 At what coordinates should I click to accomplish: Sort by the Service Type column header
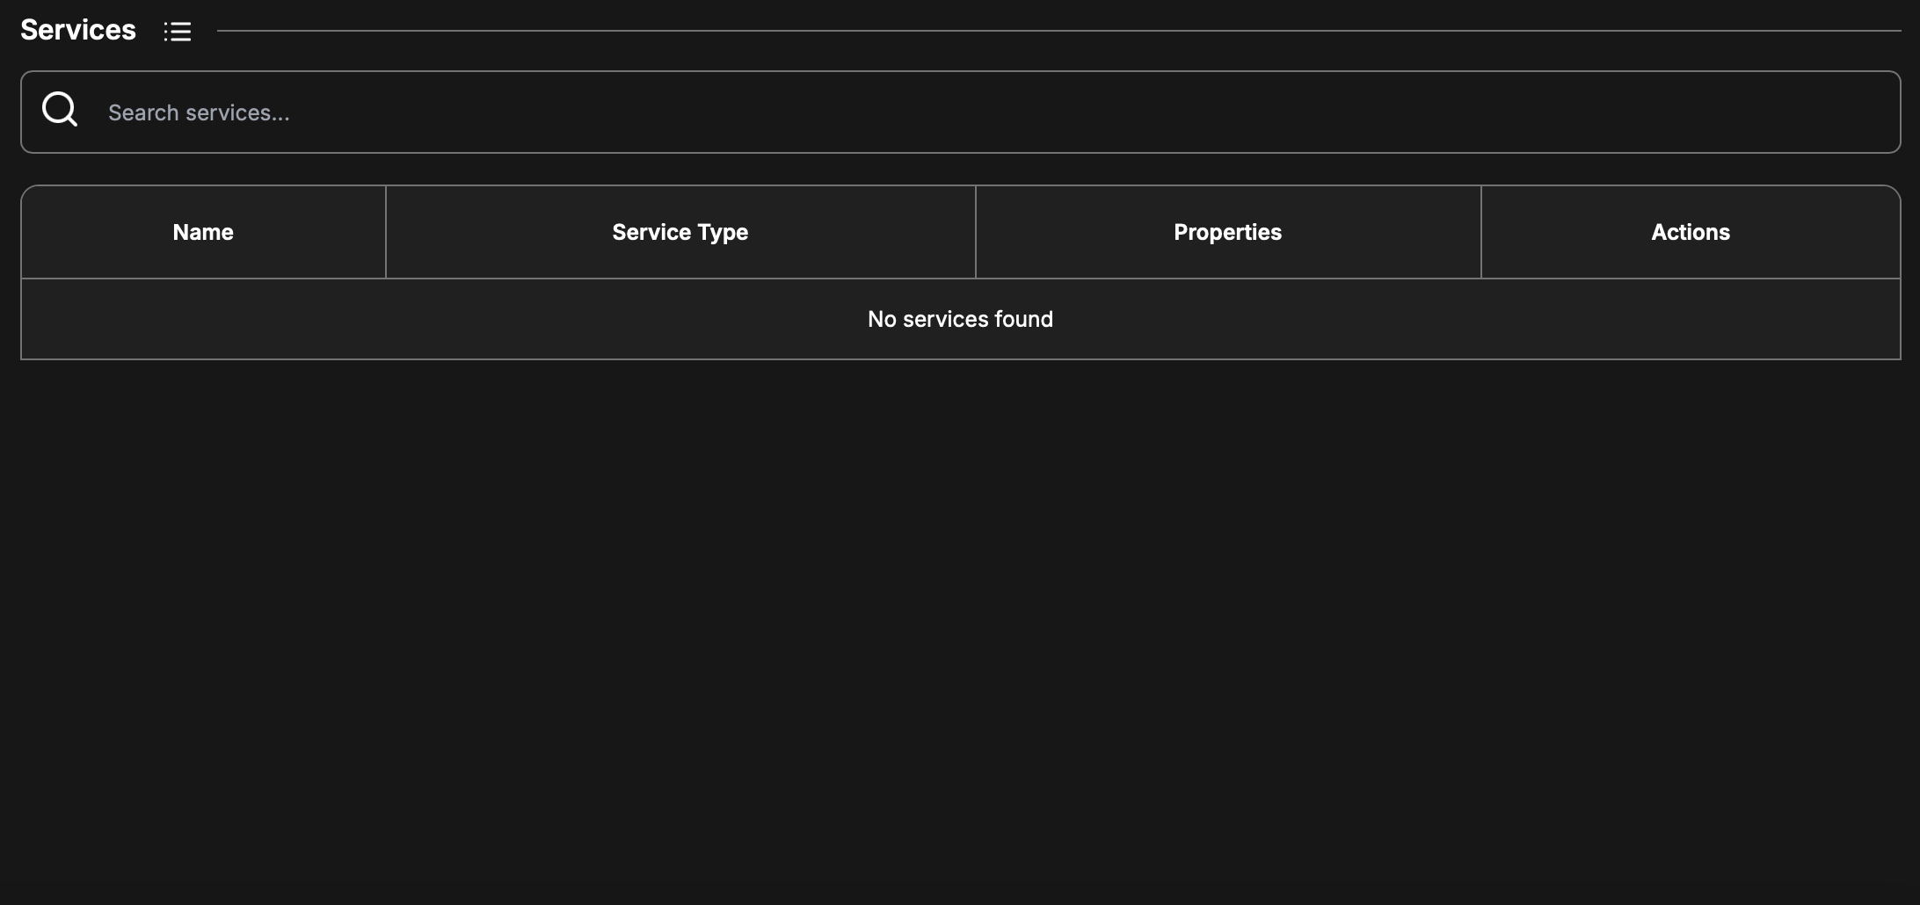click(x=680, y=232)
